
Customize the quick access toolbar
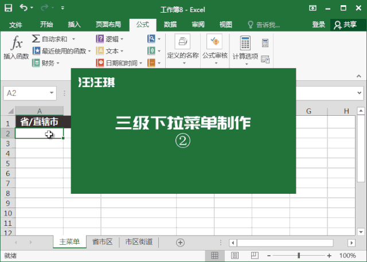(63, 8)
